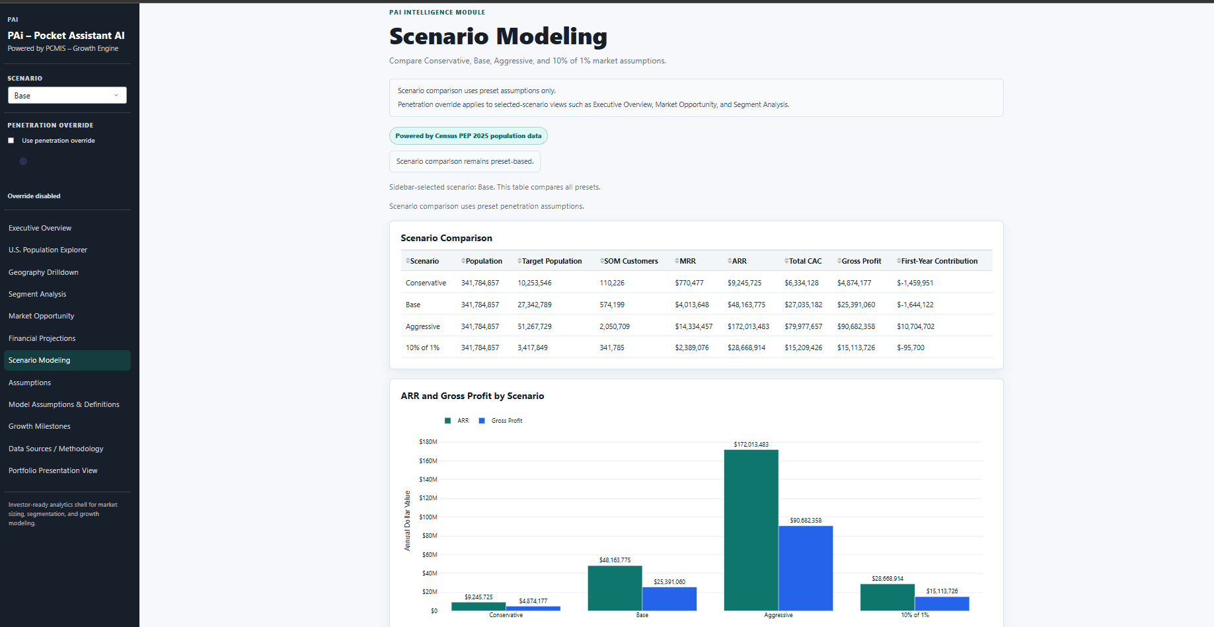Image resolution: width=1214 pixels, height=627 pixels.
Task: Enable the Use penetration override checkbox
Action: tap(11, 141)
